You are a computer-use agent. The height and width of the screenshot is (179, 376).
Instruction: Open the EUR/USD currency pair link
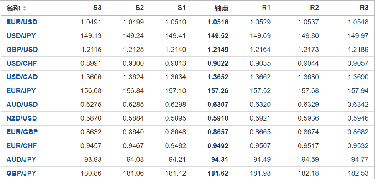tap(22, 22)
